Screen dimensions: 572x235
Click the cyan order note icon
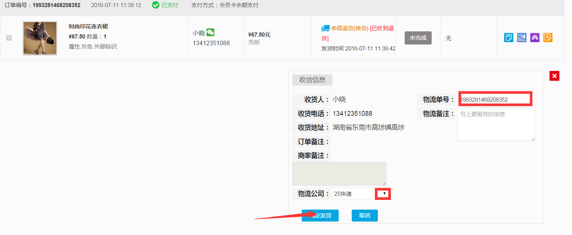509,38
